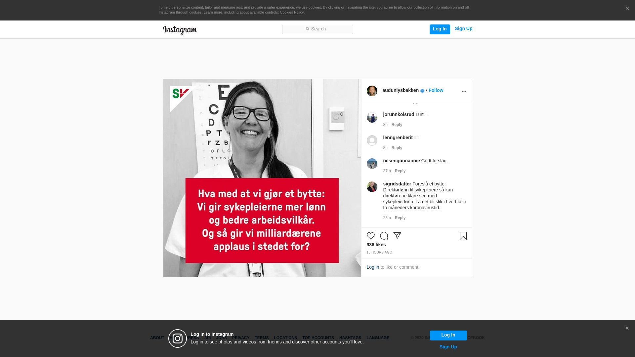635x357 pixels.
Task: Reply to nilsengunnannie's comment
Action: 400,171
